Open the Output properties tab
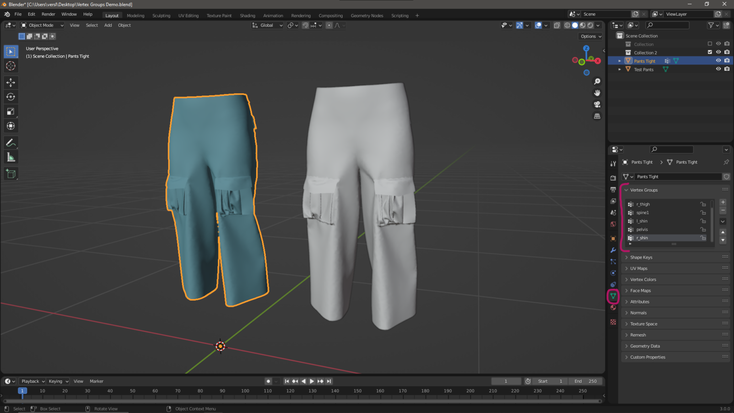734x413 pixels. pos(613,189)
